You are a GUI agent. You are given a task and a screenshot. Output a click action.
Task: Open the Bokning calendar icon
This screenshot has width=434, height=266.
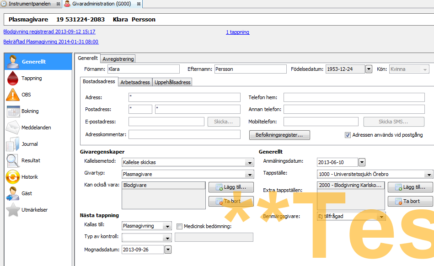(13, 111)
